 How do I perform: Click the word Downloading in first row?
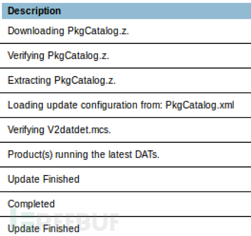pyautogui.click(x=36, y=31)
